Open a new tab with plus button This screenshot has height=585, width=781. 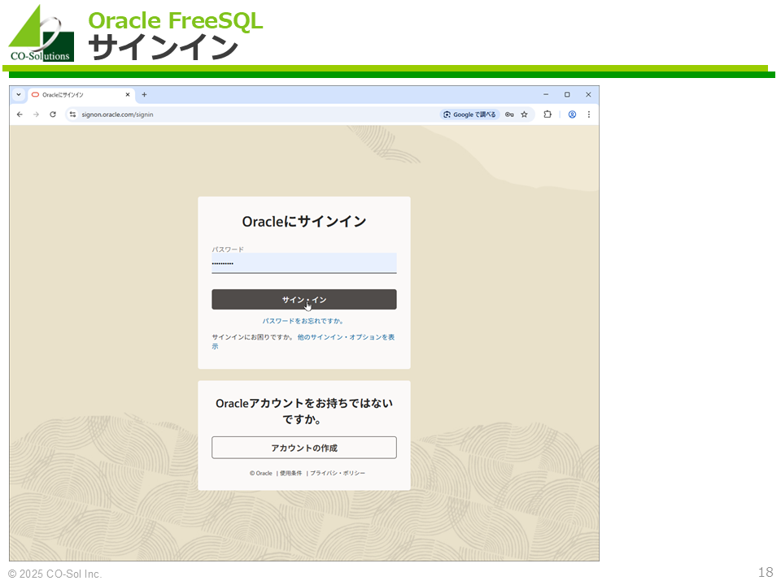145,94
